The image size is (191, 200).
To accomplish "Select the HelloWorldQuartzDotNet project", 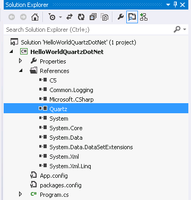I will [67, 52].
